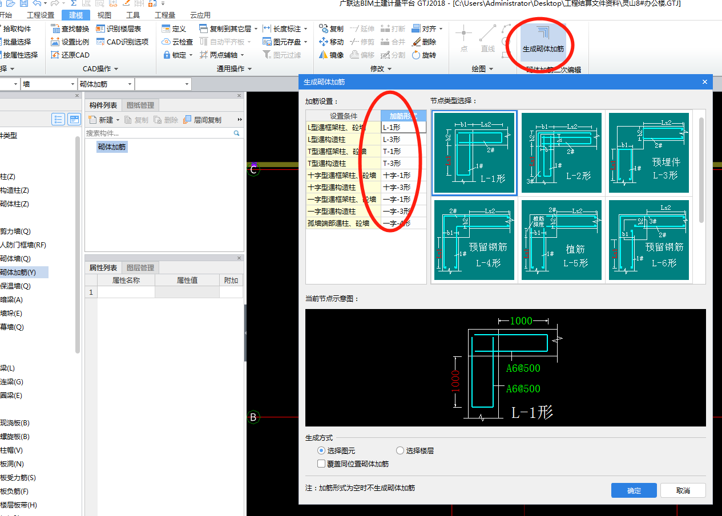Run 云检查 cloud check
Image resolution: width=722 pixels, height=516 pixels.
[177, 42]
